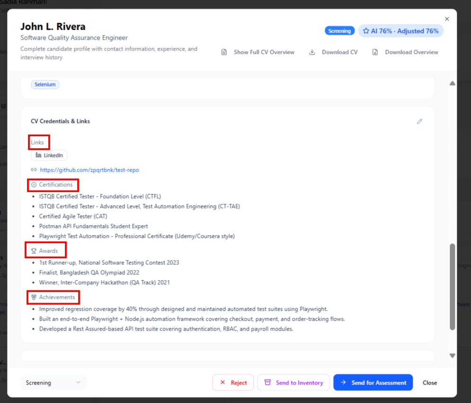
Task: Click the red X icon in Reject button
Action: click(x=222, y=382)
